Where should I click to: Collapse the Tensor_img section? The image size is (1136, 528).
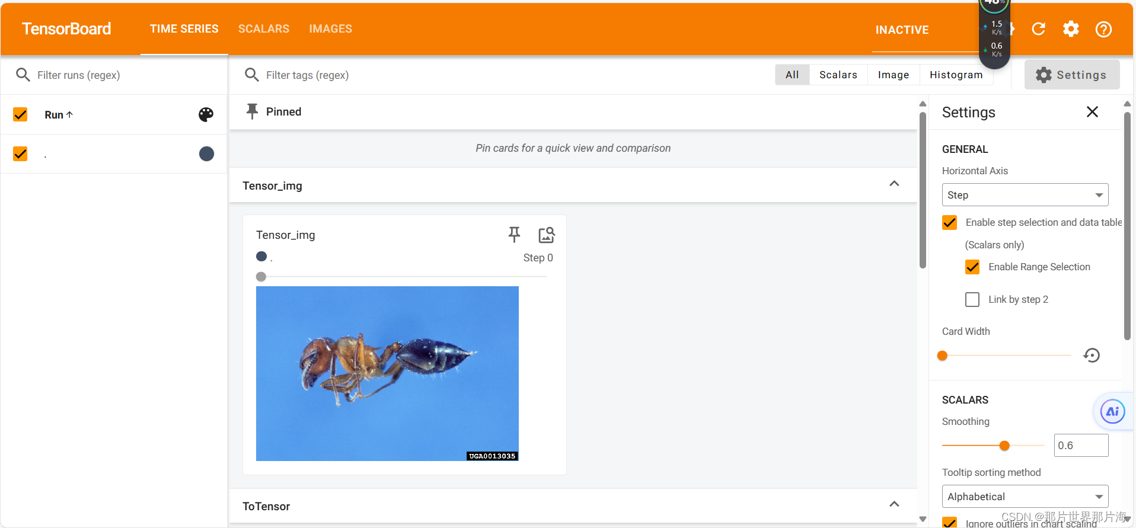tap(894, 184)
